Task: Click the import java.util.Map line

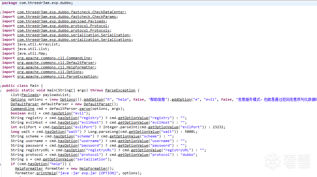Action: 25,54
